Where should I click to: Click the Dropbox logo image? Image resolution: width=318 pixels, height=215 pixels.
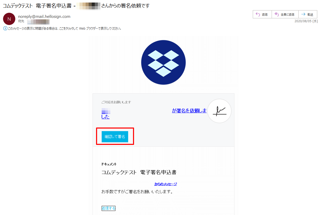pyautogui.click(x=163, y=62)
